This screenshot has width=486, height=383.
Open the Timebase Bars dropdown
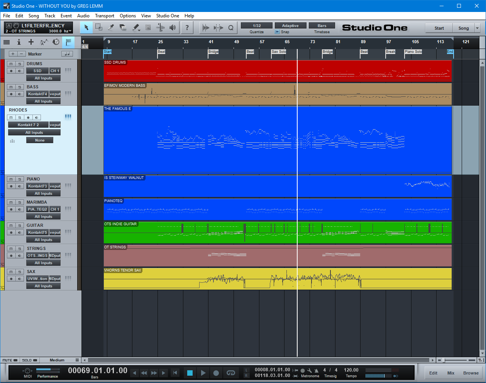click(x=322, y=26)
